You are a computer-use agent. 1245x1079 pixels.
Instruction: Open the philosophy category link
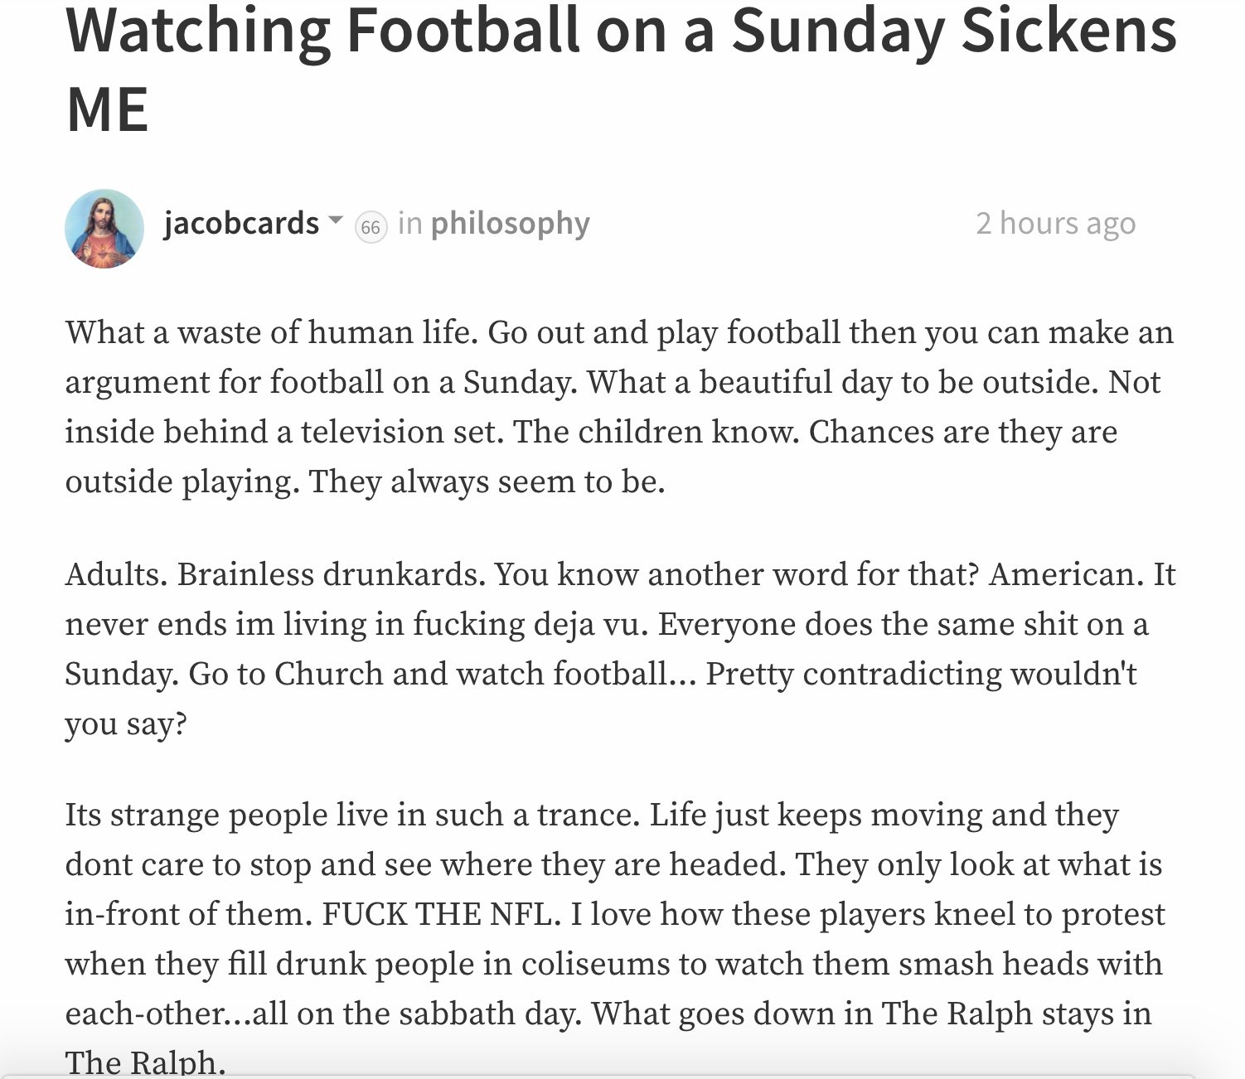coord(511,223)
